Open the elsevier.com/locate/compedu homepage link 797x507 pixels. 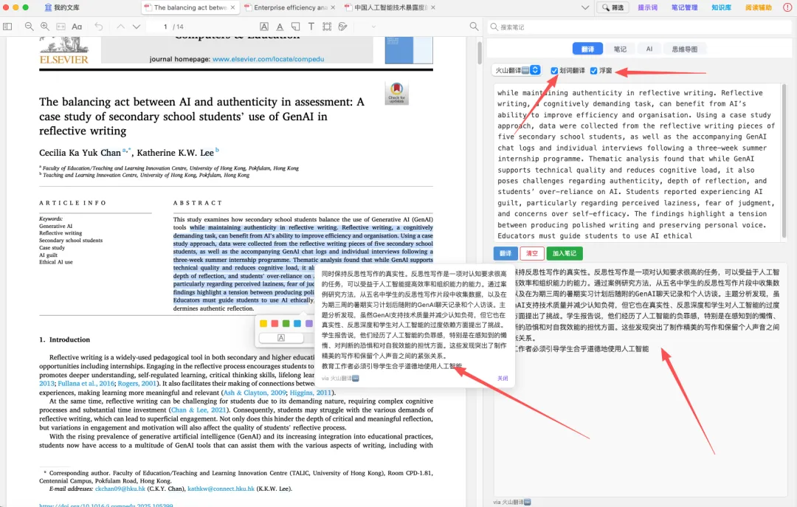[x=268, y=59]
